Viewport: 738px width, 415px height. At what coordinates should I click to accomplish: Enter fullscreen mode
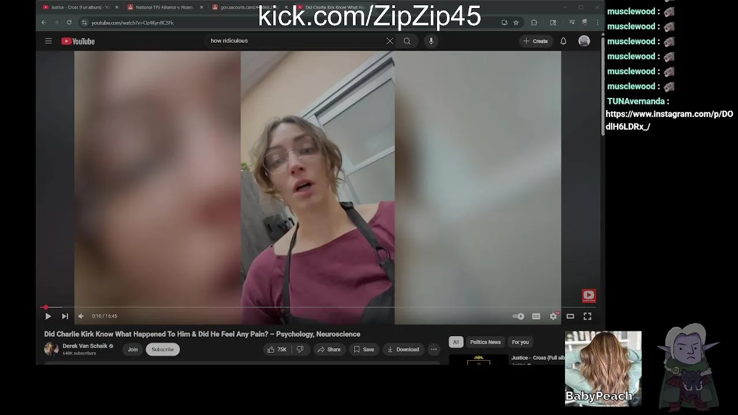pyautogui.click(x=588, y=316)
